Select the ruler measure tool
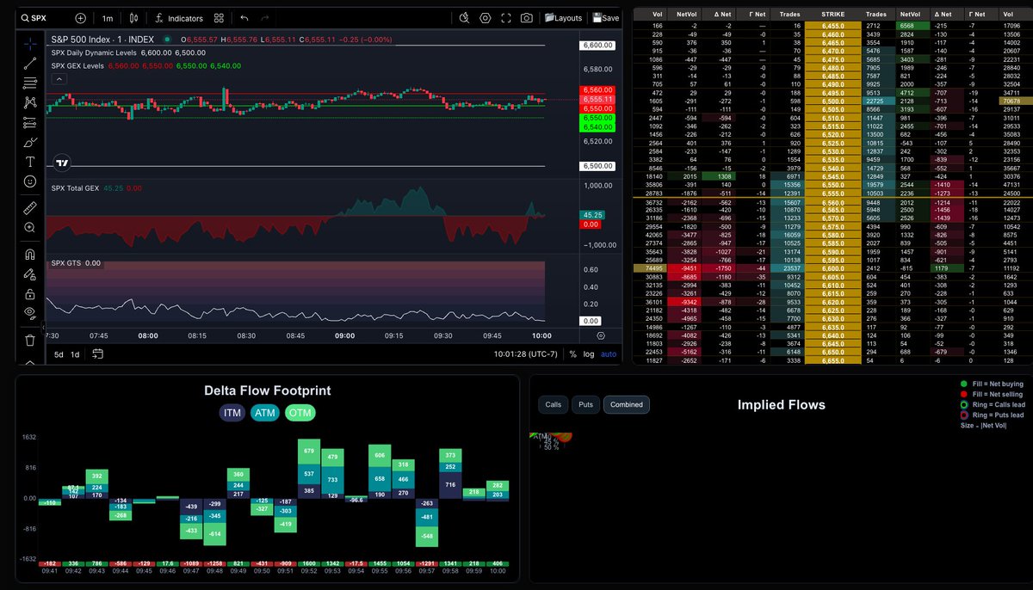 click(x=30, y=207)
